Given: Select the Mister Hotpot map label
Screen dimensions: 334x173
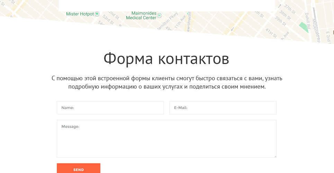Looking at the screenshot, I should tap(80, 14).
